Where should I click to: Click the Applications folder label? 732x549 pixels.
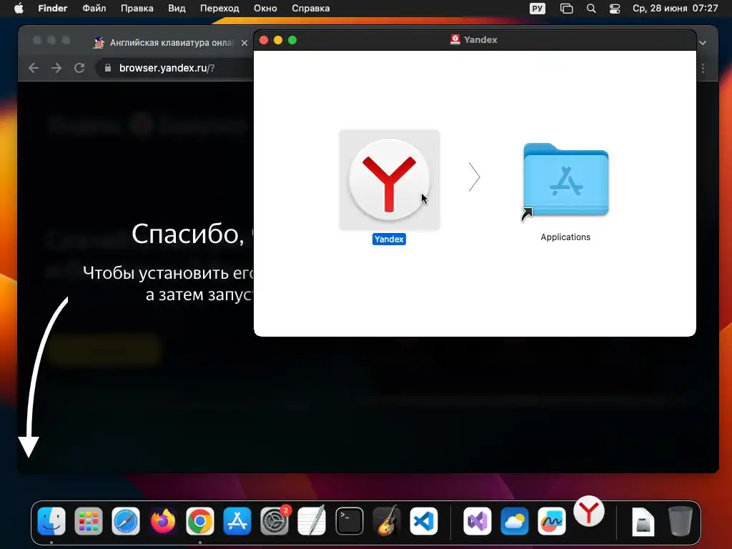point(565,237)
